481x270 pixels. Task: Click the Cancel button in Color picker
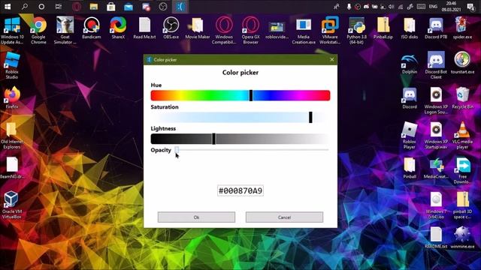(x=284, y=217)
